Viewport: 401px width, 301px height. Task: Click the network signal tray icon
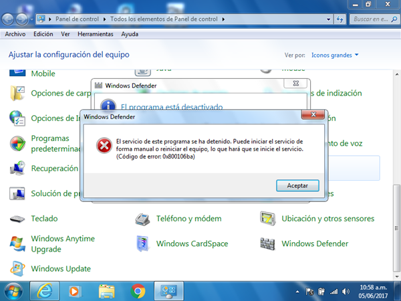333,292
